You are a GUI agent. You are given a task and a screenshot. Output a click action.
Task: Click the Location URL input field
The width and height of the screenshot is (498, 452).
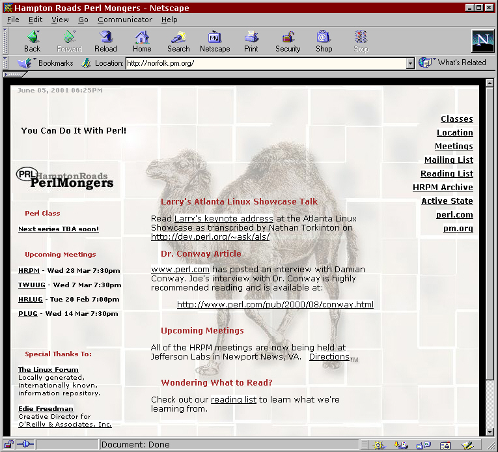point(266,63)
